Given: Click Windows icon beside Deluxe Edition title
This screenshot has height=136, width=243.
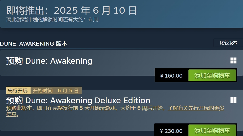Looking at the screenshot, I should click(x=233, y=100).
